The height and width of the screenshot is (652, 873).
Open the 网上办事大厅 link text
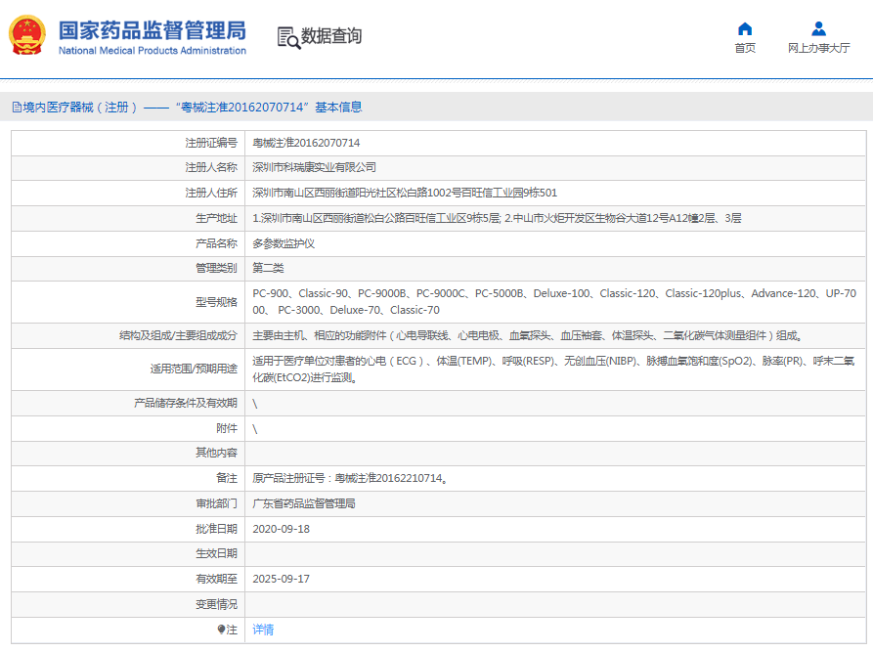click(x=818, y=48)
